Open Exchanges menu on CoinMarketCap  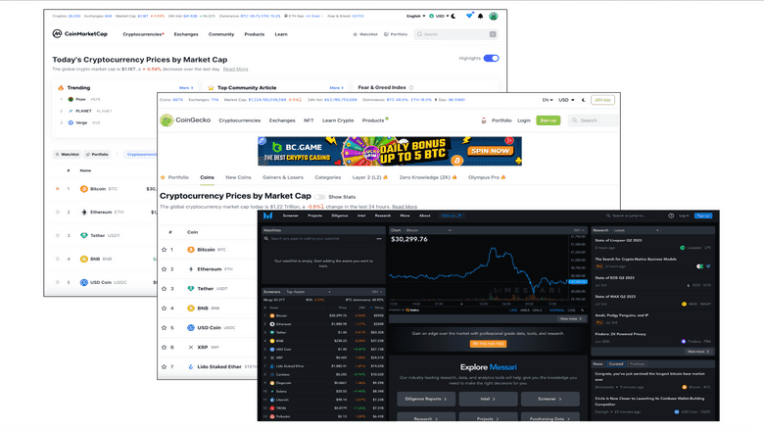click(x=186, y=34)
